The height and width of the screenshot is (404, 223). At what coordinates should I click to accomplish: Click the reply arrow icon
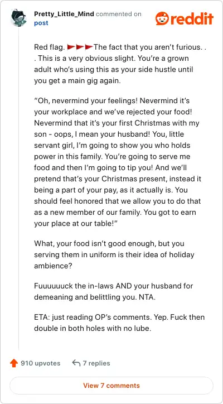(x=76, y=363)
